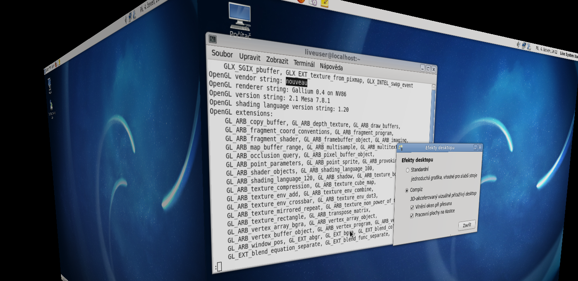Click the 'jednoduchá grafika' description text
The height and width of the screenshot is (281, 578).
(x=444, y=177)
